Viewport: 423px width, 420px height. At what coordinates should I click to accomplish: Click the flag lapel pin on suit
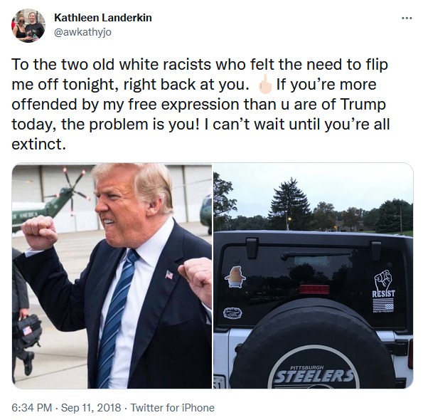click(x=169, y=275)
